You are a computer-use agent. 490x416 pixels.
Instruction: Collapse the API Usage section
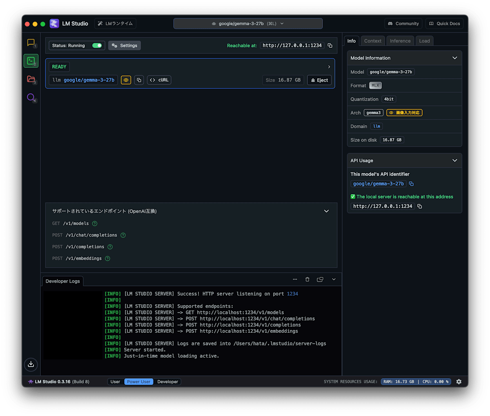tap(455, 161)
